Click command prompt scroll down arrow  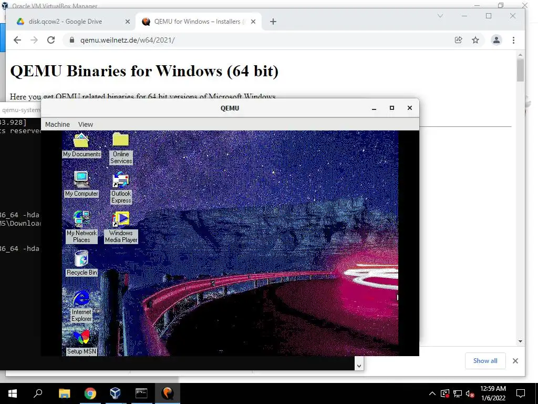pyautogui.click(x=359, y=366)
